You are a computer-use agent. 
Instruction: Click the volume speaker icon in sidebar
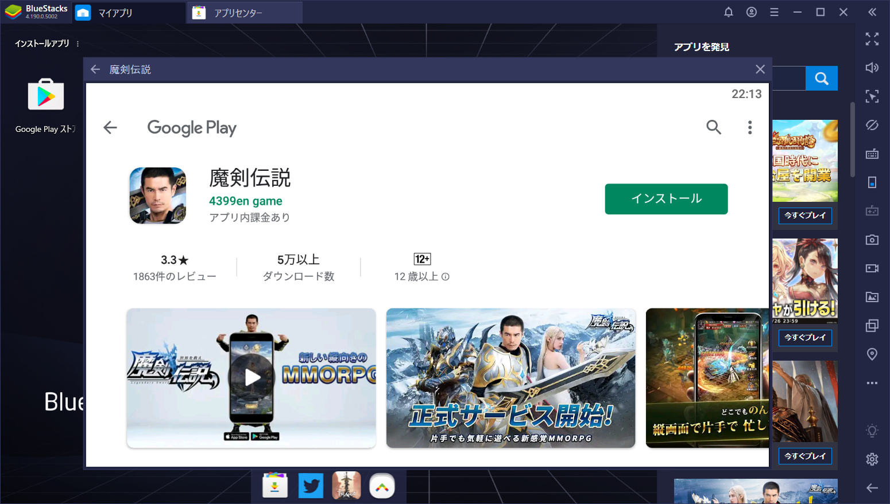pyautogui.click(x=872, y=68)
